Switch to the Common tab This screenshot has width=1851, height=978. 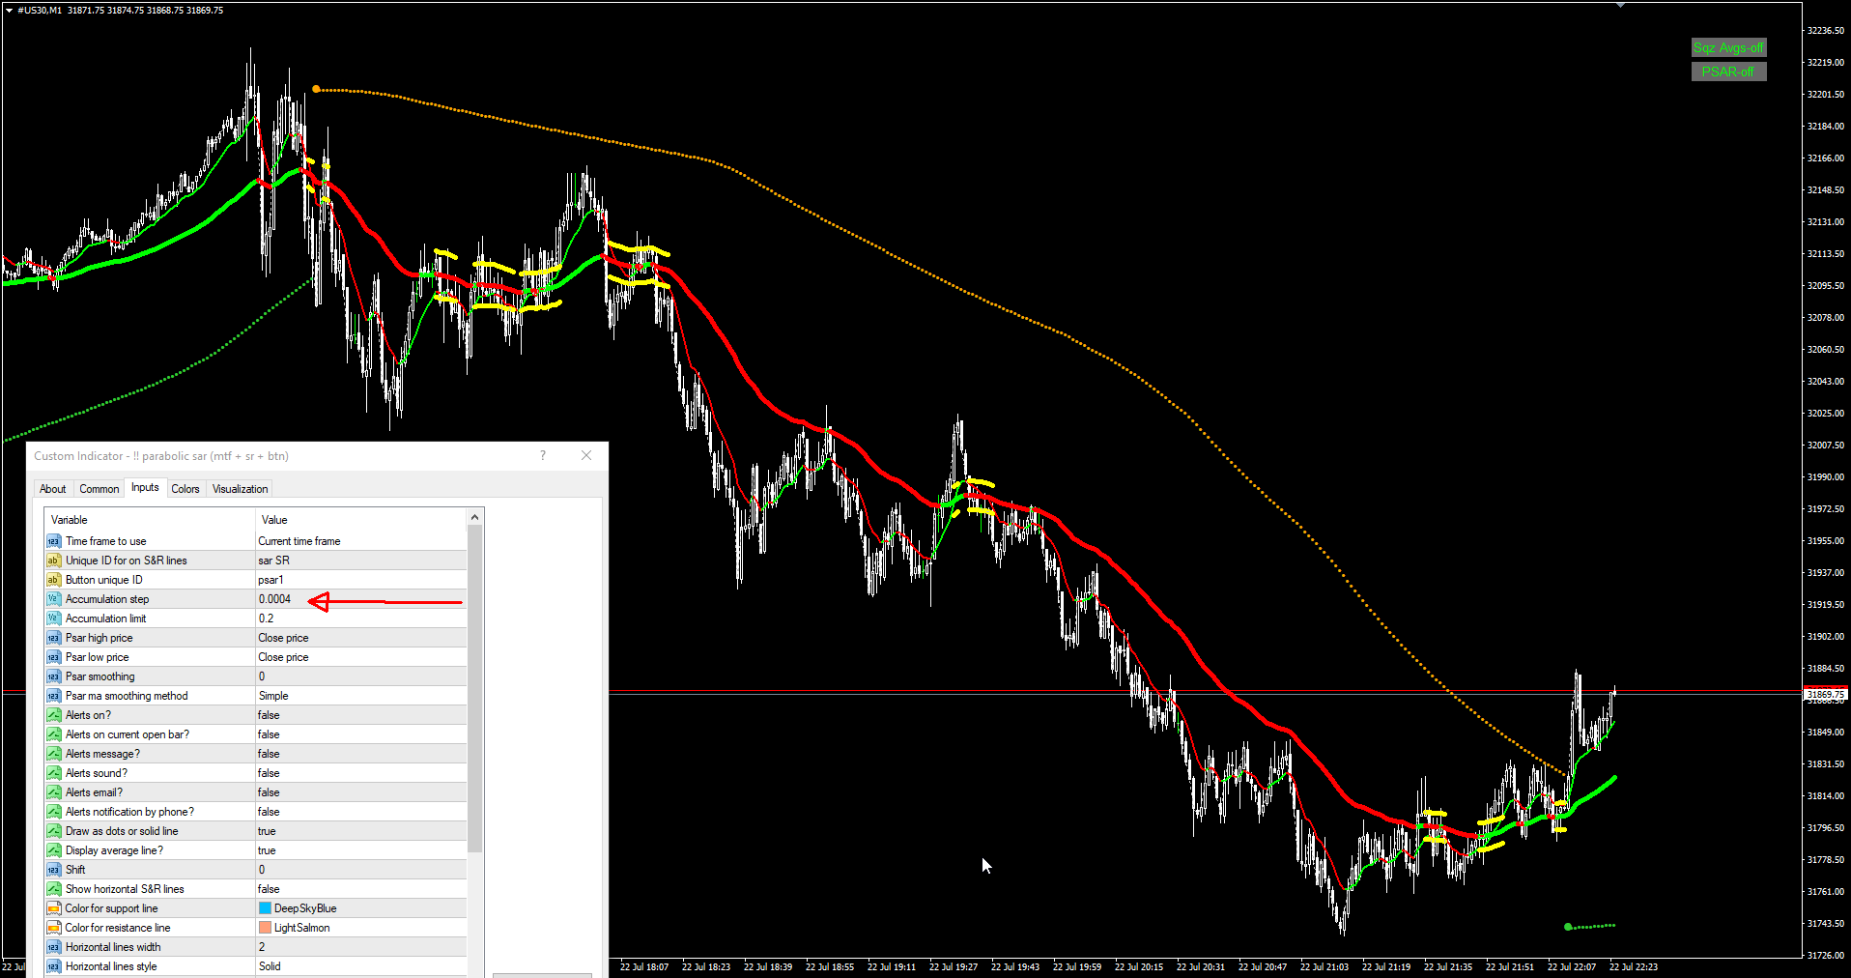100,489
